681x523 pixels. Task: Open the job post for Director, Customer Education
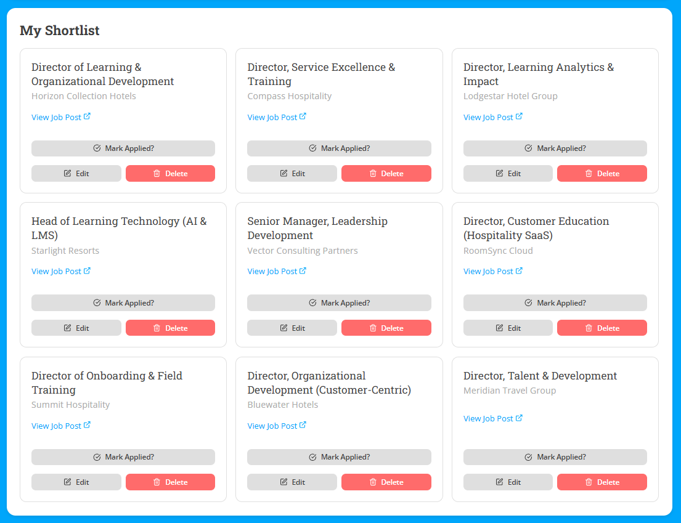[490, 271]
